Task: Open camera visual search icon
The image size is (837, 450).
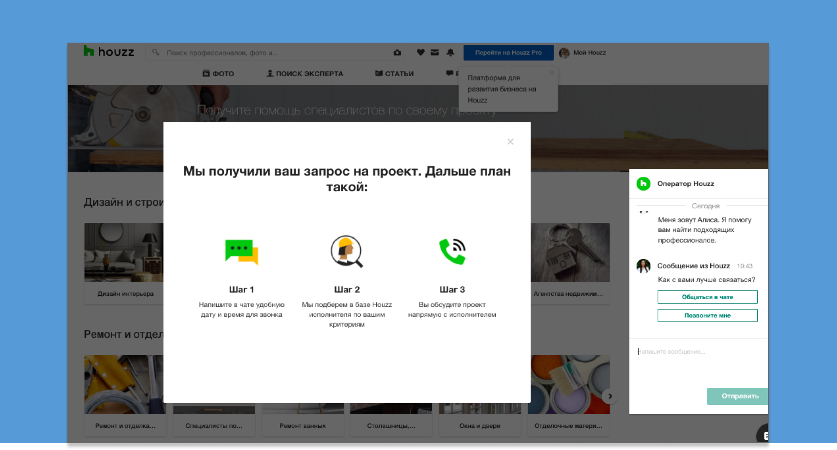Action: (x=397, y=52)
